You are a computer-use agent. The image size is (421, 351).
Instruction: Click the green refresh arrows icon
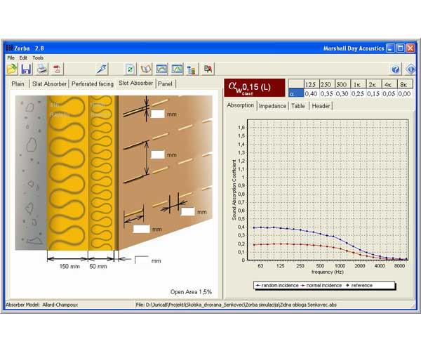[131, 69]
